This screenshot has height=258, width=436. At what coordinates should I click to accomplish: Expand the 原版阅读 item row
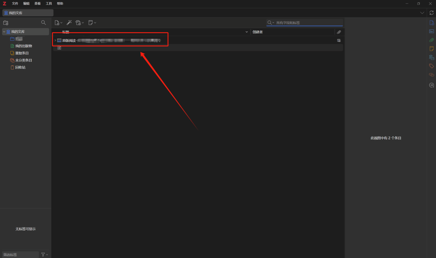55,40
